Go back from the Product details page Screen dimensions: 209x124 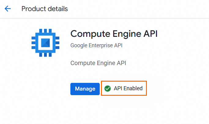[8, 9]
